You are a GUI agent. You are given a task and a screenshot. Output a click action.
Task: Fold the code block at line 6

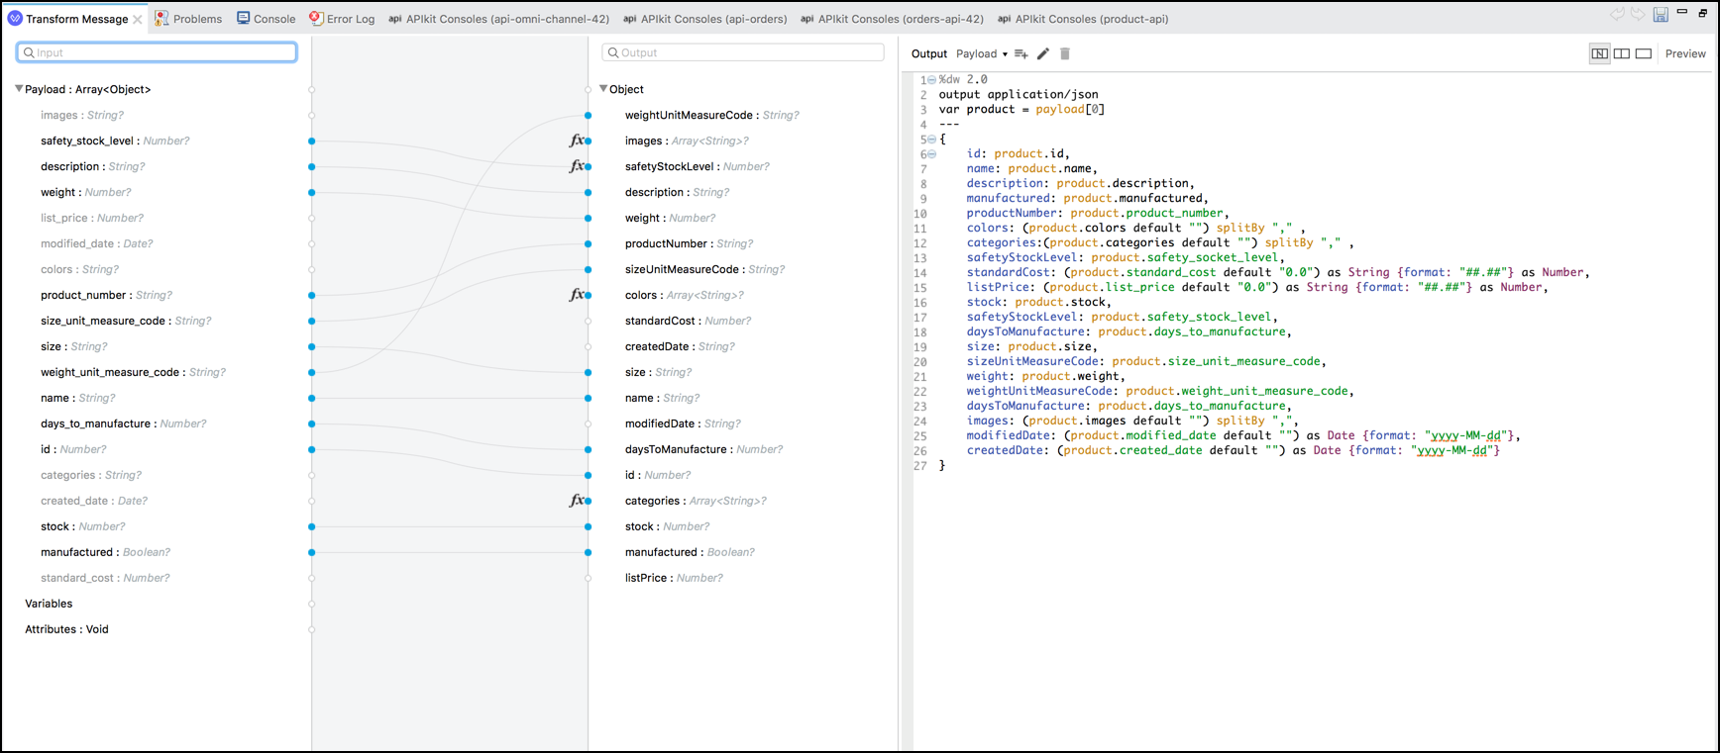click(931, 154)
